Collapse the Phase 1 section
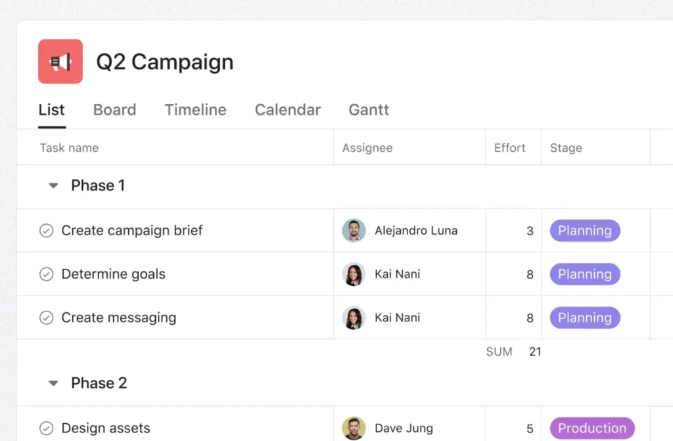 [53, 185]
